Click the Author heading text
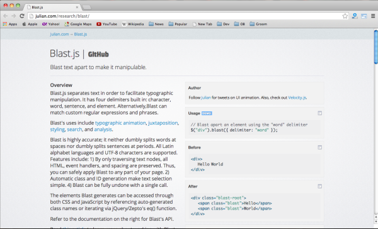This screenshot has width=378, height=229. click(195, 88)
